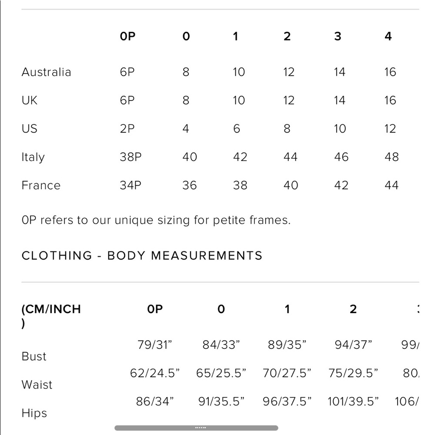This screenshot has width=435, height=435.
Task: Click the France row label
Action: click(41, 185)
